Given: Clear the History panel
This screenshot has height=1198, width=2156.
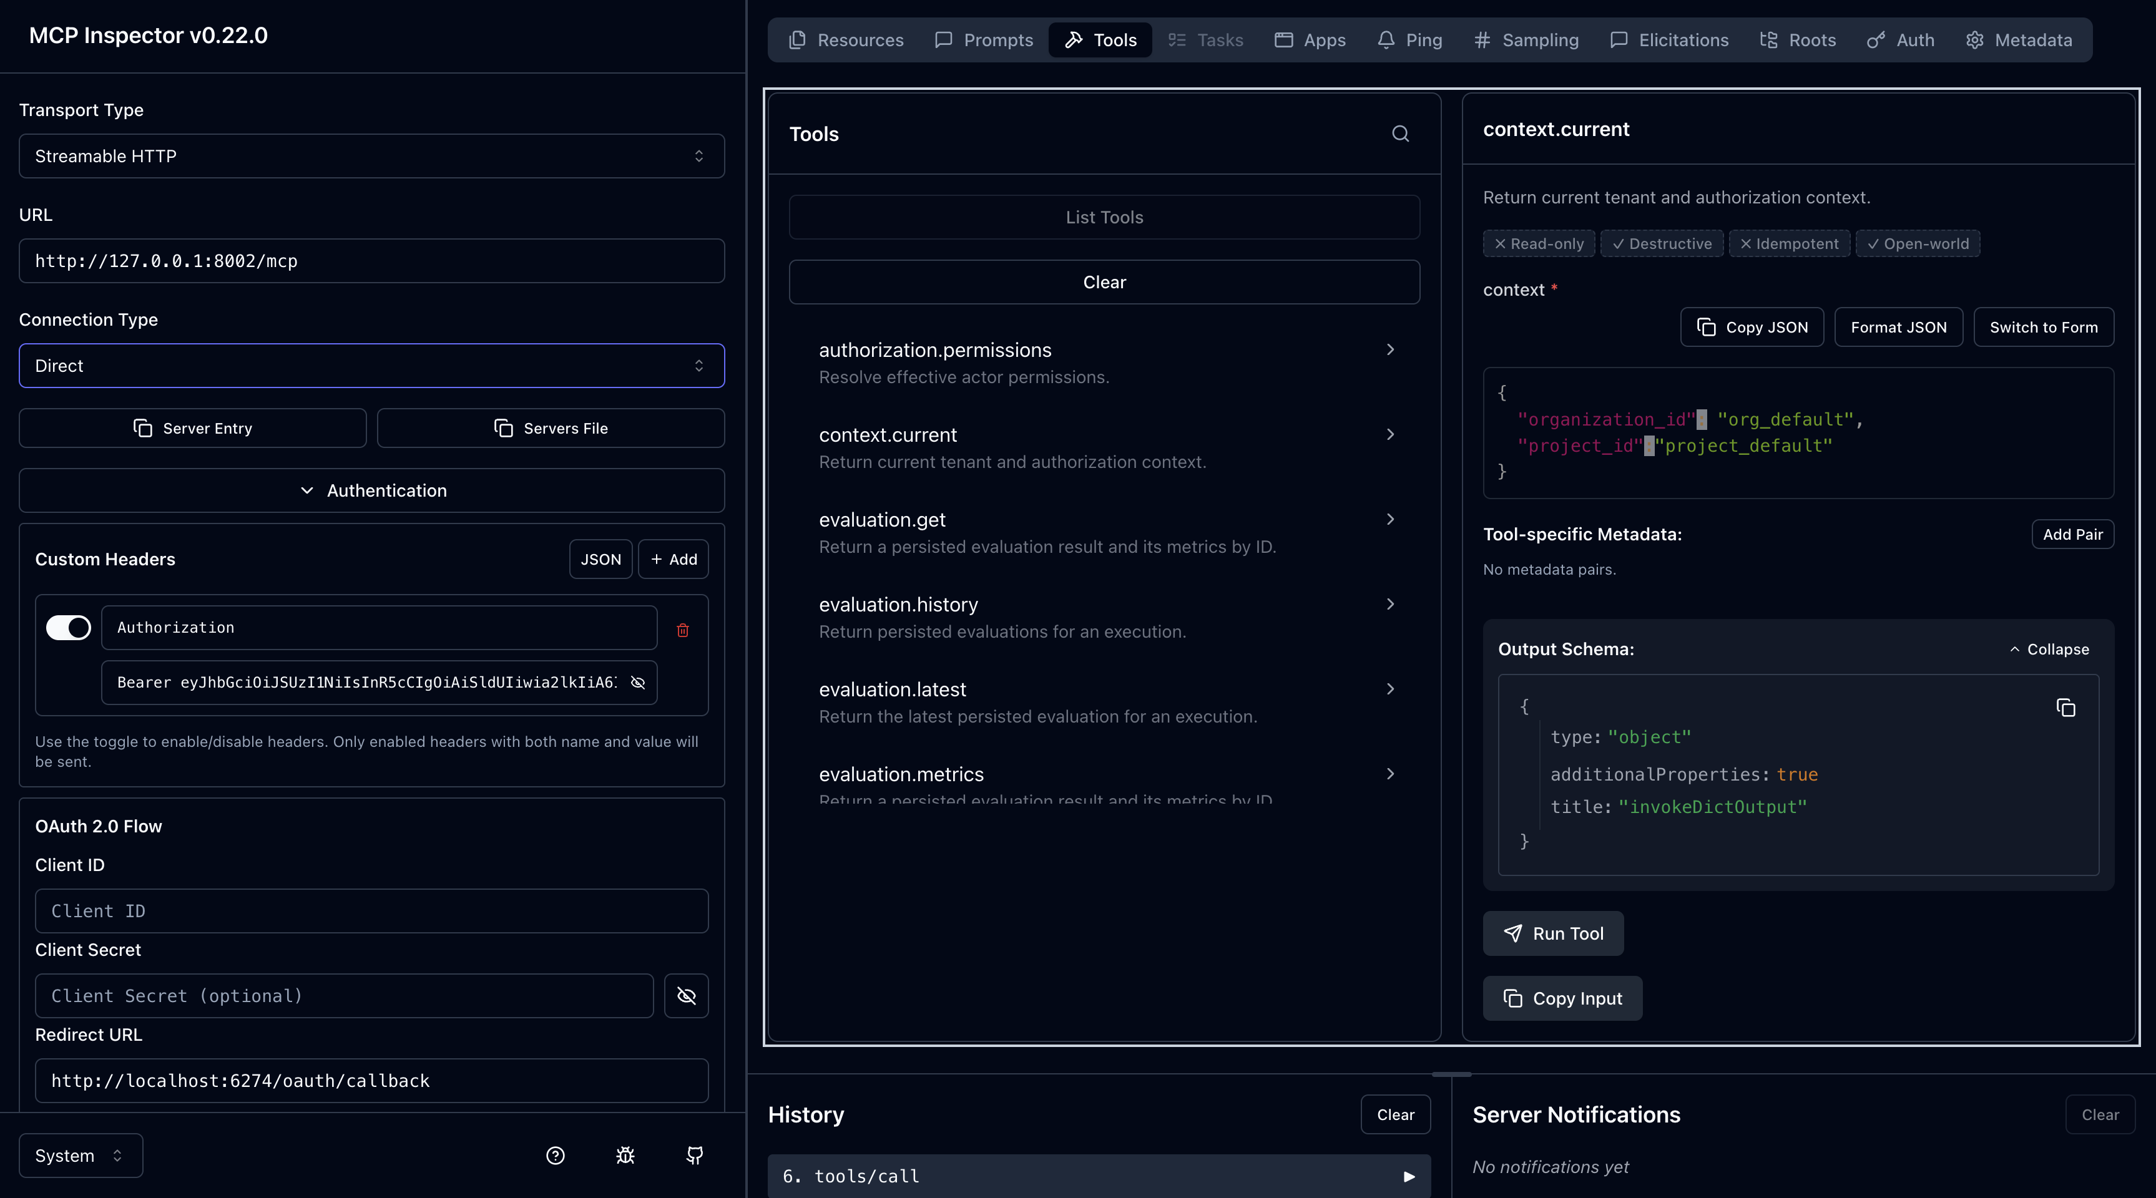Looking at the screenshot, I should click(1396, 1114).
